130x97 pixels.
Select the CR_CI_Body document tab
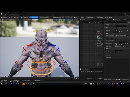(x=9, y=15)
